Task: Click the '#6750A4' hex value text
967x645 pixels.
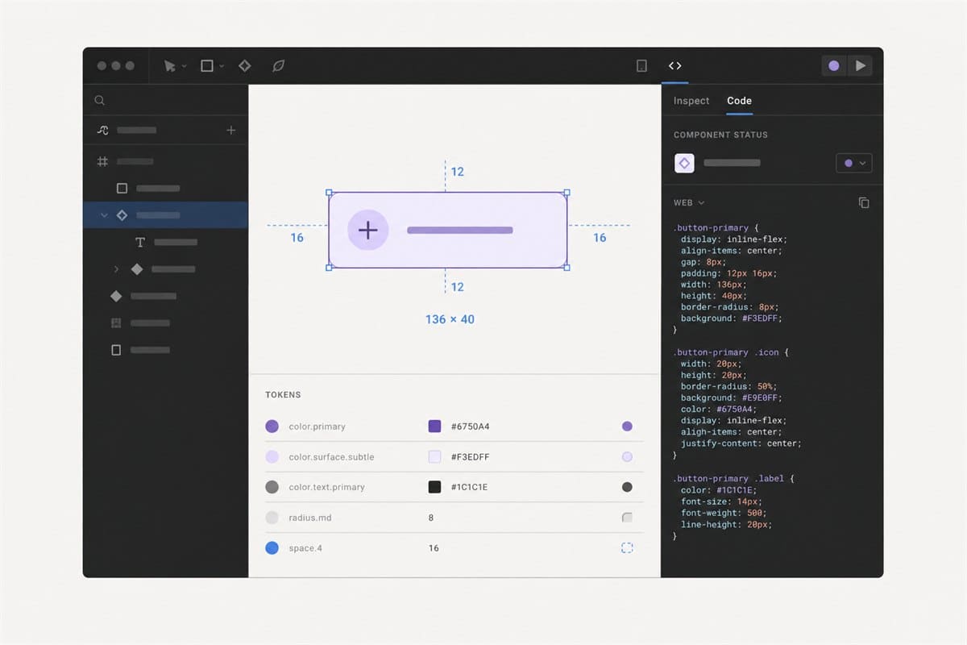Action: [x=470, y=427]
